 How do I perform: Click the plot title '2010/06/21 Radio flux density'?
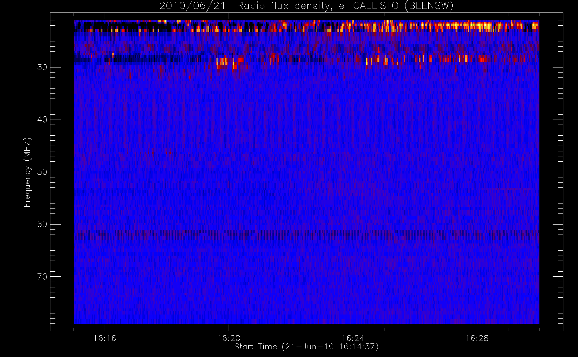click(307, 6)
